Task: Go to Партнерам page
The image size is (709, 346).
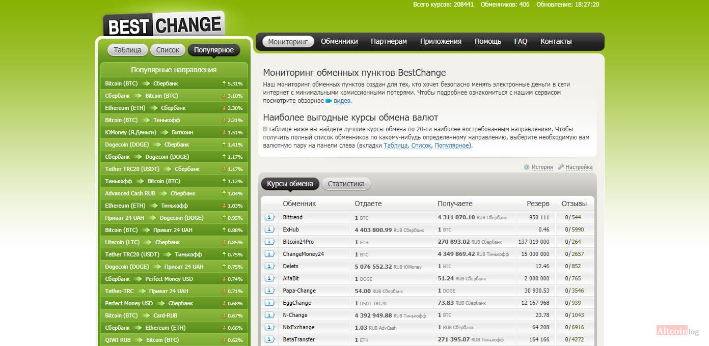Action: pos(389,42)
